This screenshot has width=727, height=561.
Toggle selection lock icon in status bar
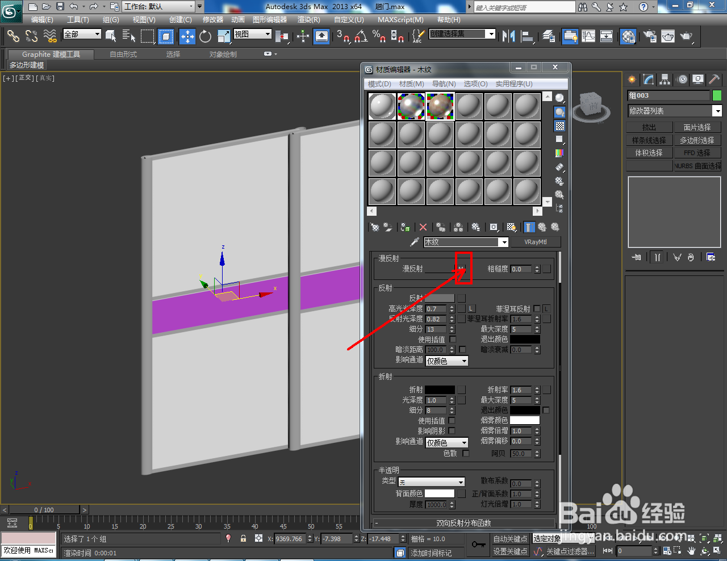243,538
